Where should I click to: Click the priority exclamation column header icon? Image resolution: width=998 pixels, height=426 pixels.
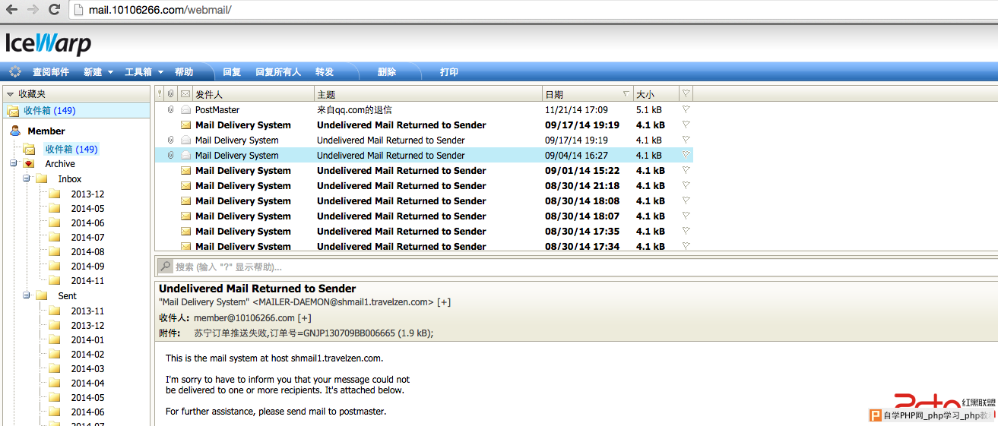click(x=160, y=94)
